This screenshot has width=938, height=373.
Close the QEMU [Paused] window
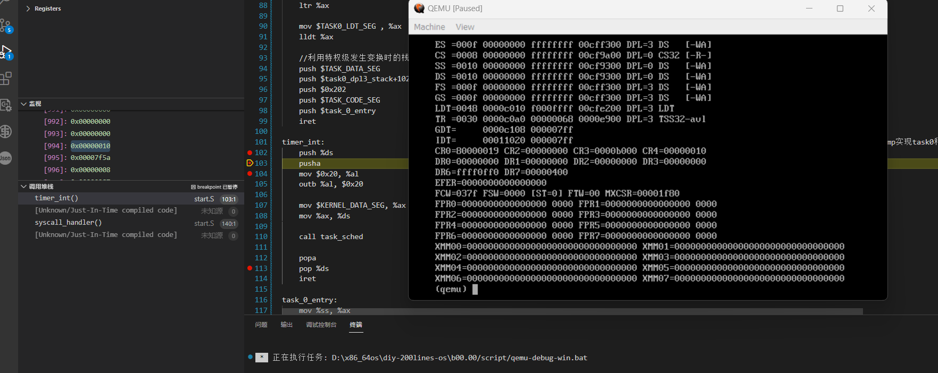click(871, 9)
